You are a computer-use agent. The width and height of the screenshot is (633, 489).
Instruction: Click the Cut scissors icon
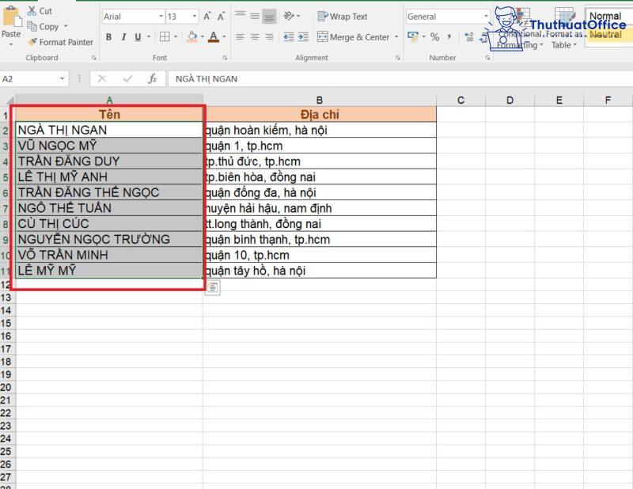32,9
